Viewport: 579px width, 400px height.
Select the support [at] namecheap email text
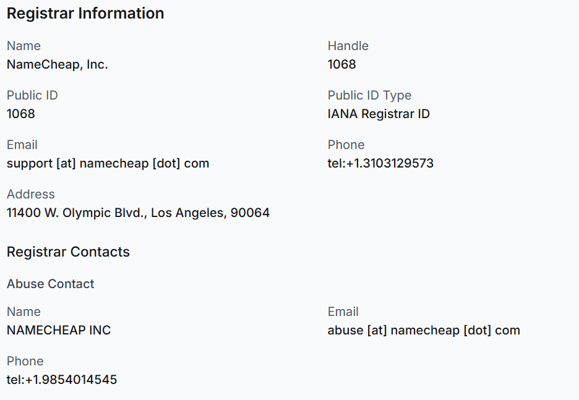click(108, 163)
